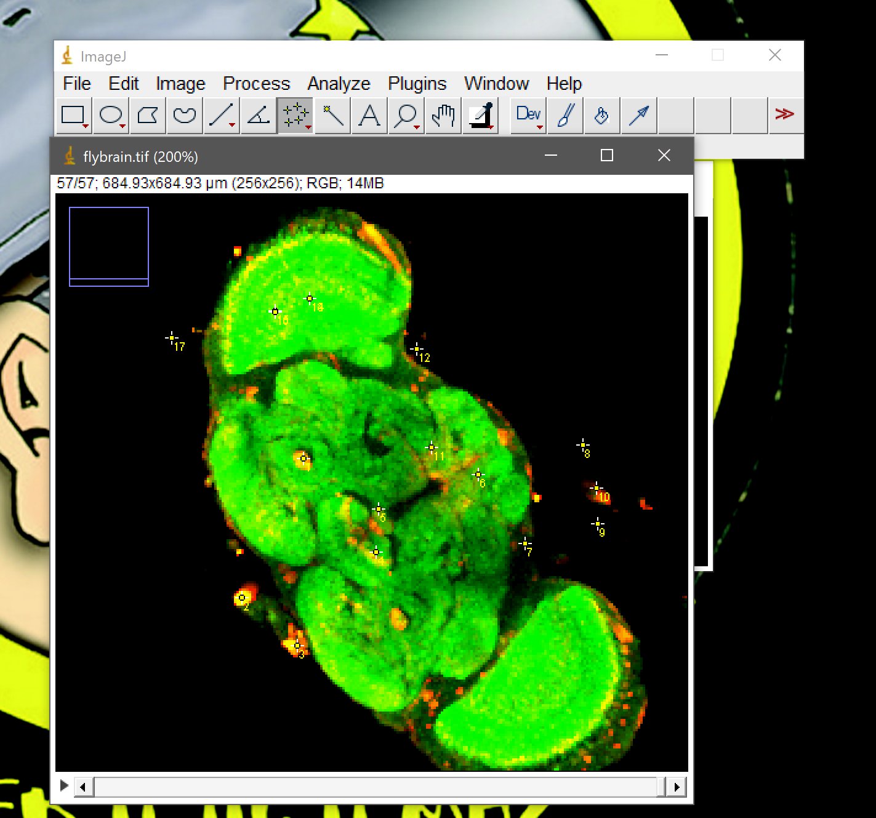
Task: Click the stack slice slider track
Action: [x=376, y=787]
